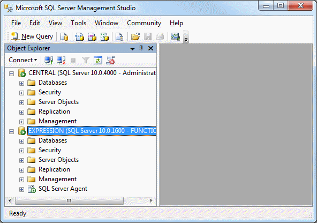317x223 pixels.
Task: Start an Analysis Services MDX Query
Action: [79, 37]
